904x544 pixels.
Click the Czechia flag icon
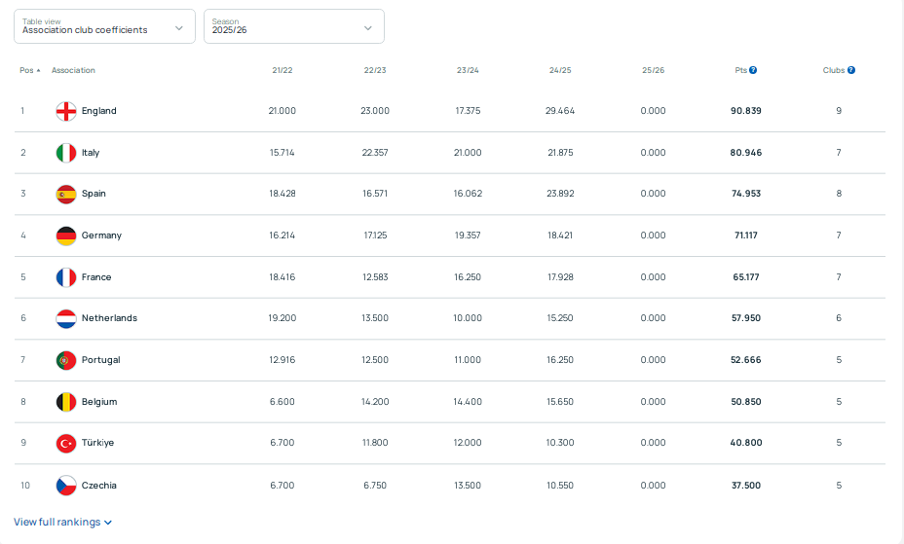tap(65, 486)
